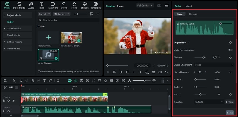Set mark-in point with left brace icon
Screen dimensions: 238x117
(134, 72)
